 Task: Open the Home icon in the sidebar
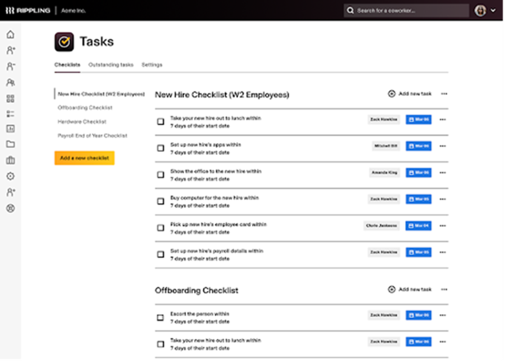[x=10, y=35]
